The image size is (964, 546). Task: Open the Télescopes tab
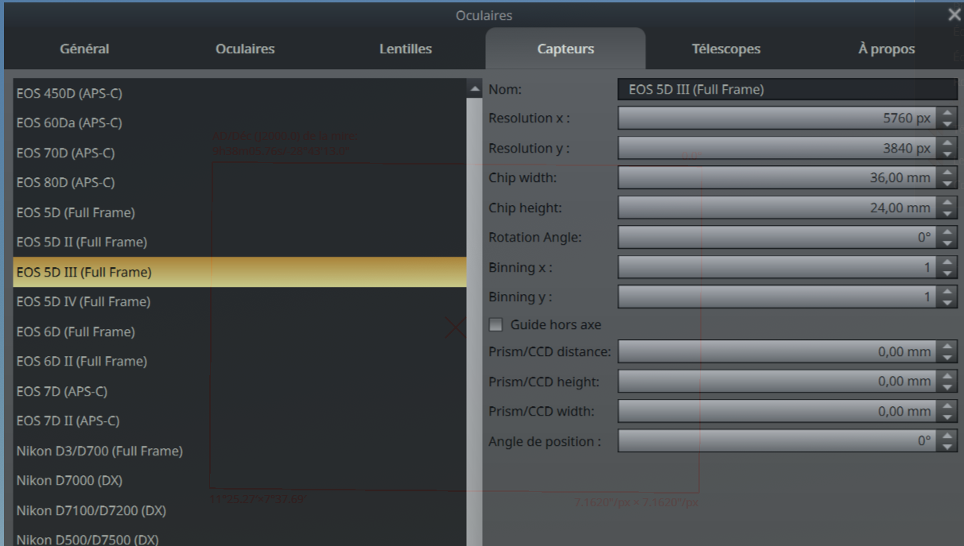725,48
